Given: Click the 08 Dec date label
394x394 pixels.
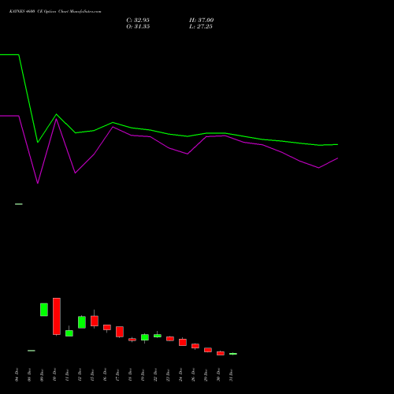Looking at the screenshot, I should (x=30, y=375).
